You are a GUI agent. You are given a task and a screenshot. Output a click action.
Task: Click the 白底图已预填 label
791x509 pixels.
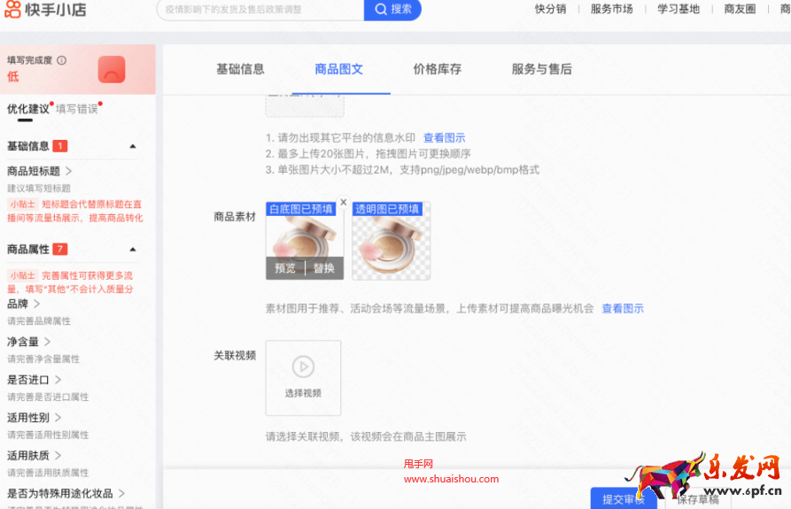[301, 209]
